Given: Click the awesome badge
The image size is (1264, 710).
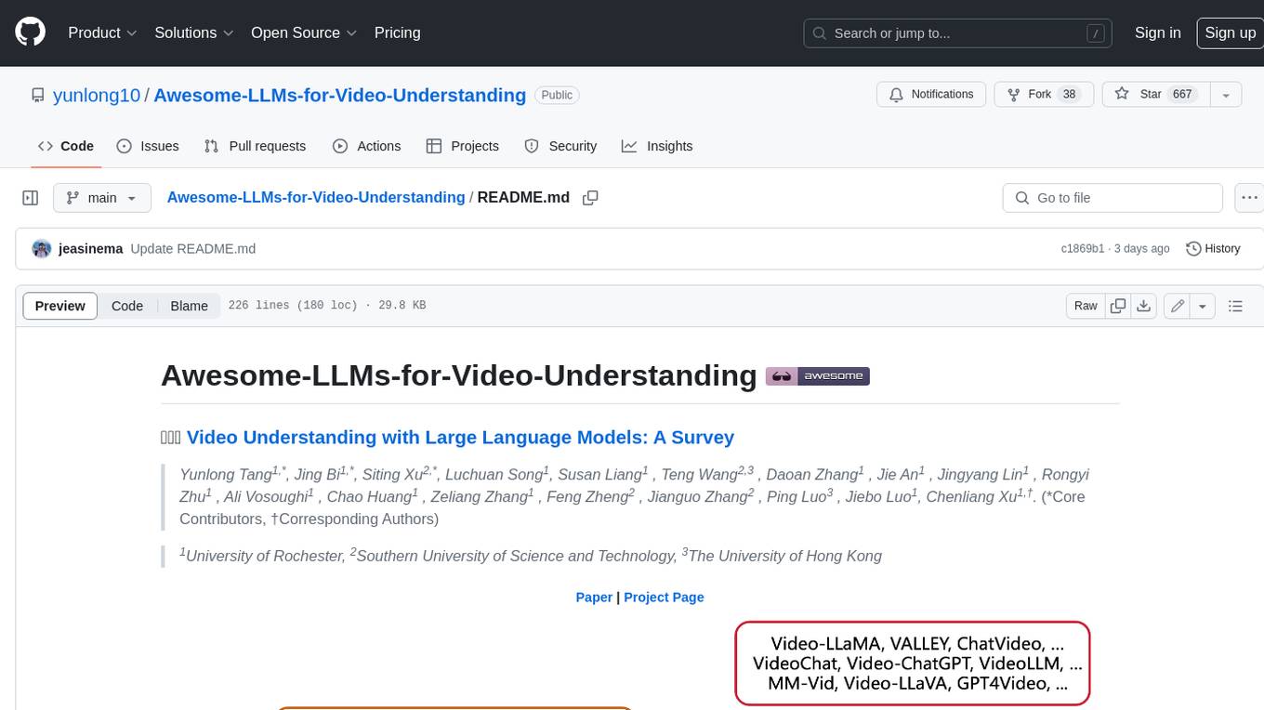Looking at the screenshot, I should (x=818, y=376).
